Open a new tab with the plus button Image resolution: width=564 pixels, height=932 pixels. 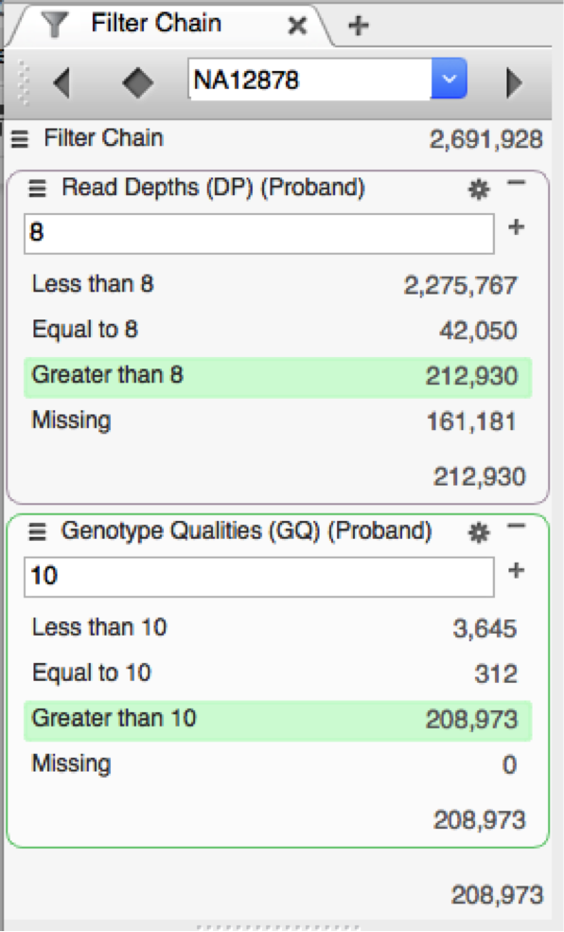click(x=357, y=24)
